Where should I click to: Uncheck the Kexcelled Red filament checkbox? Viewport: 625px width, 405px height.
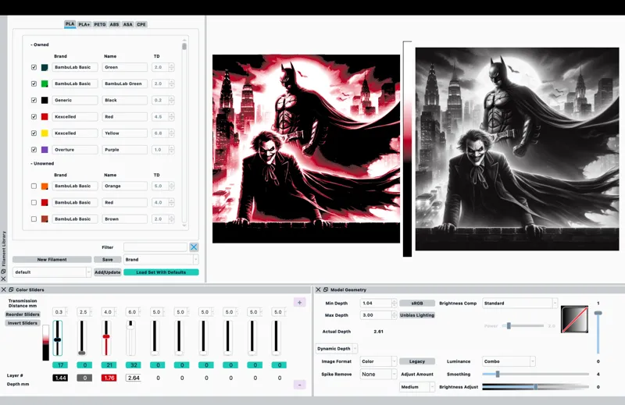(x=34, y=117)
